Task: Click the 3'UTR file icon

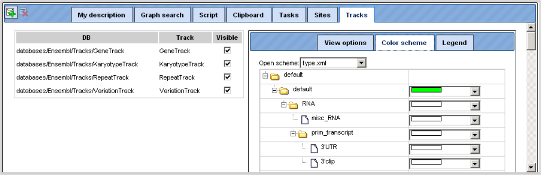Action: [314, 148]
